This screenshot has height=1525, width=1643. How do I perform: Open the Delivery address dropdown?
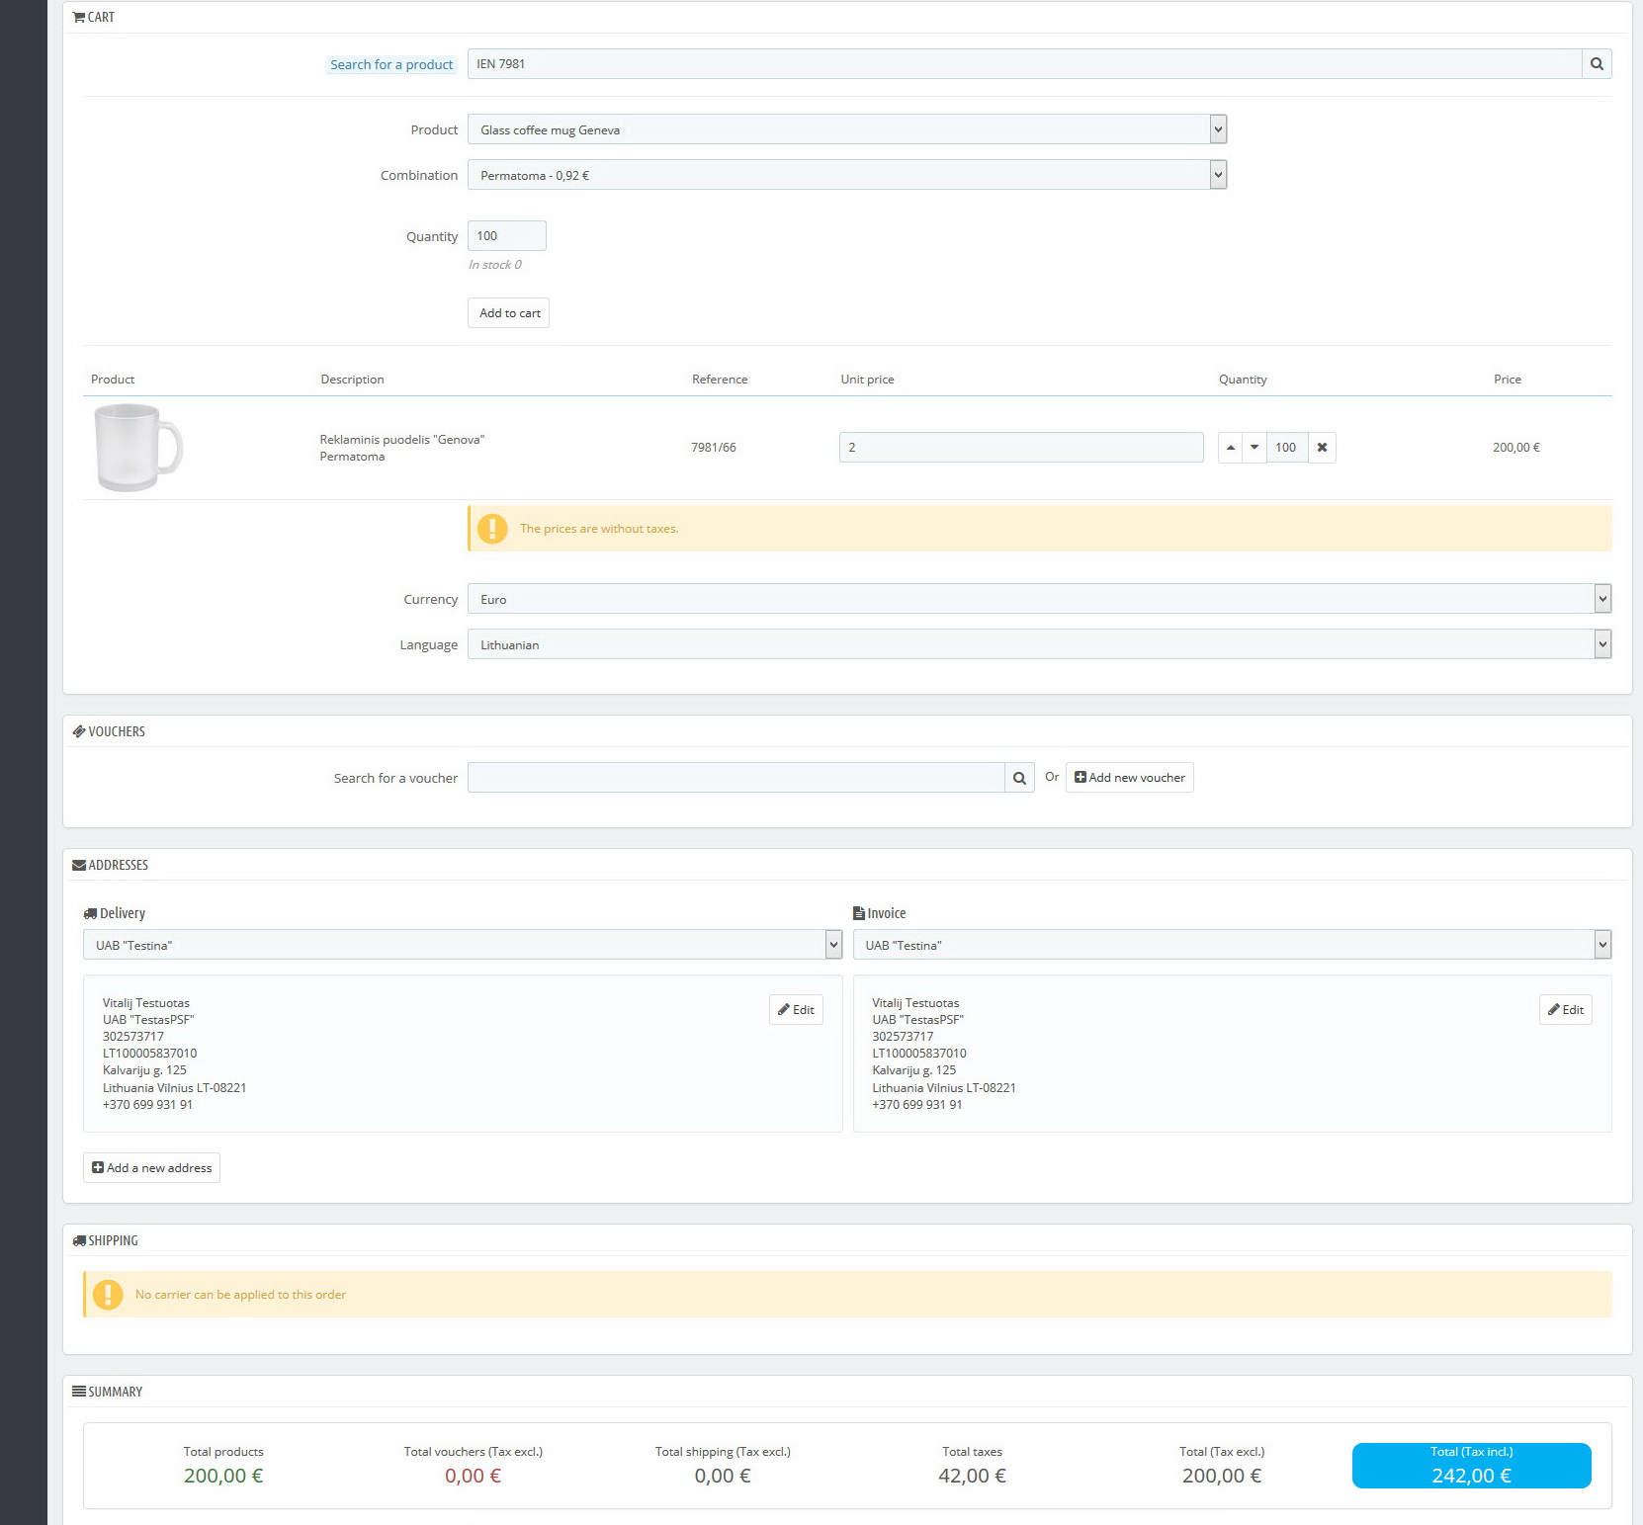[x=463, y=945]
